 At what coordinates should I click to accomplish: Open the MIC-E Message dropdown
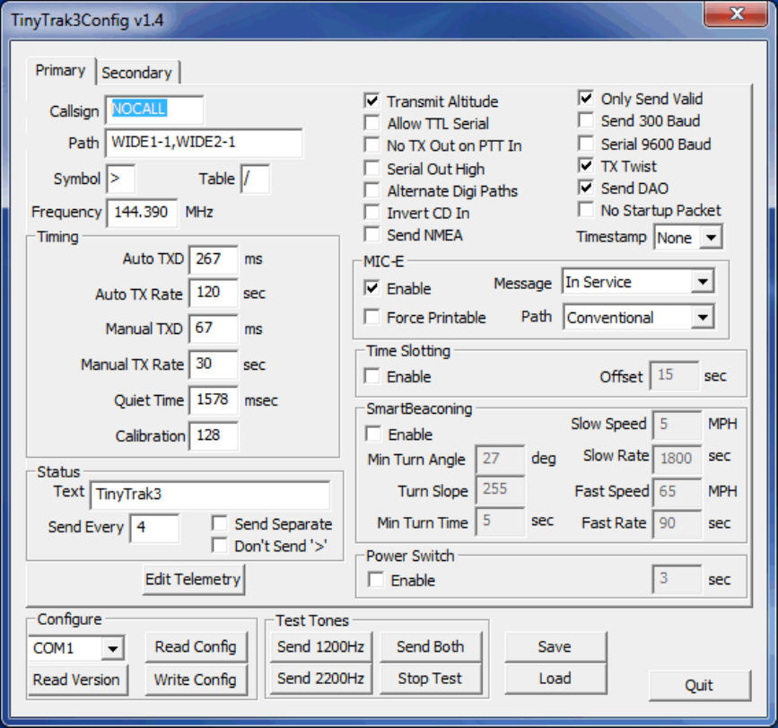click(637, 282)
